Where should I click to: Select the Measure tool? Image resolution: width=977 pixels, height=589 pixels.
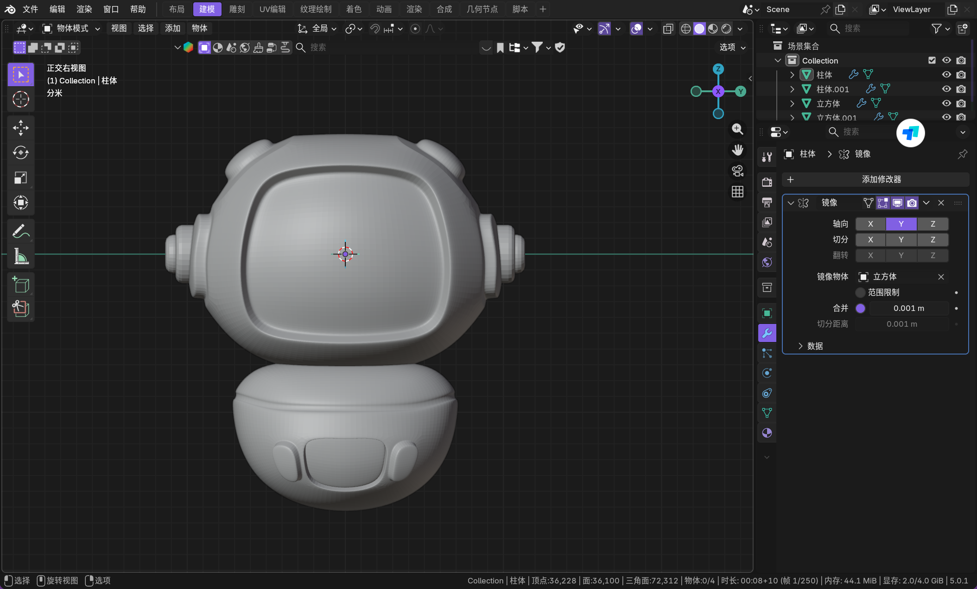pos(20,256)
